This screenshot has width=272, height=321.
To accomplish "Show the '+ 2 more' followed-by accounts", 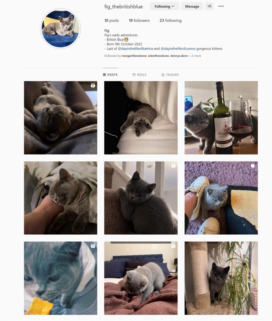I will (195, 56).
